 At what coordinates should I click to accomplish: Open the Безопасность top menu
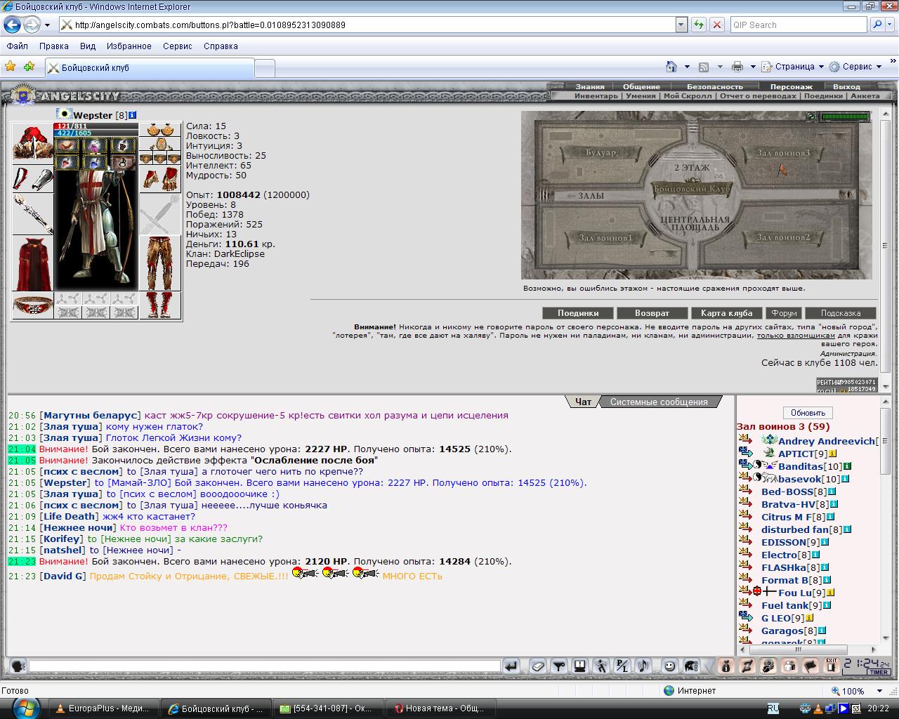pos(714,86)
